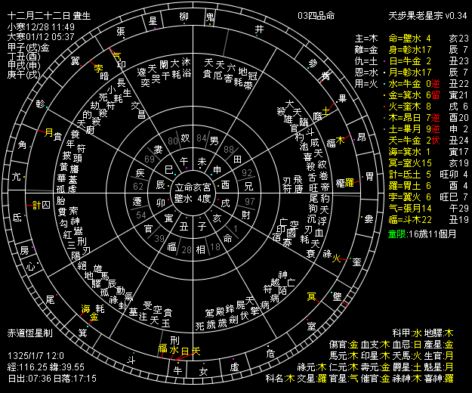Select the 木 planet marker beside 昴 mansion
The height and width of the screenshot is (393, 472).
[x=341, y=141]
